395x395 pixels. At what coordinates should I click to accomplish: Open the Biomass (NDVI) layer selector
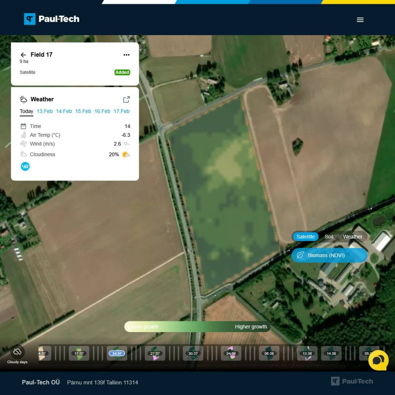[329, 255]
